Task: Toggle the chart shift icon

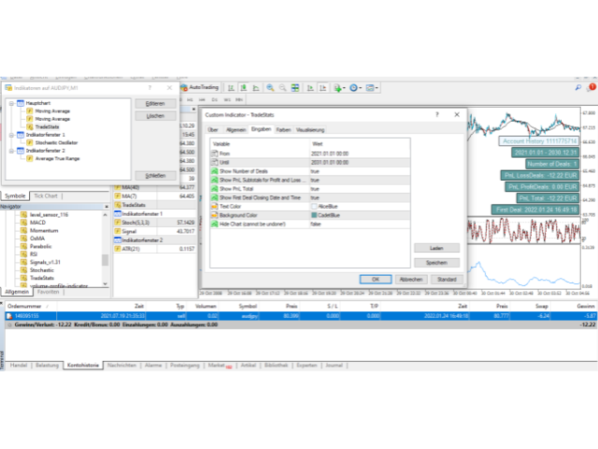Action: [322, 88]
